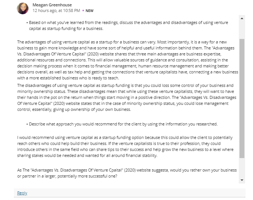Click the scroll down arrow of the post
Screen dimensions: 253x200
(x=242, y=180)
